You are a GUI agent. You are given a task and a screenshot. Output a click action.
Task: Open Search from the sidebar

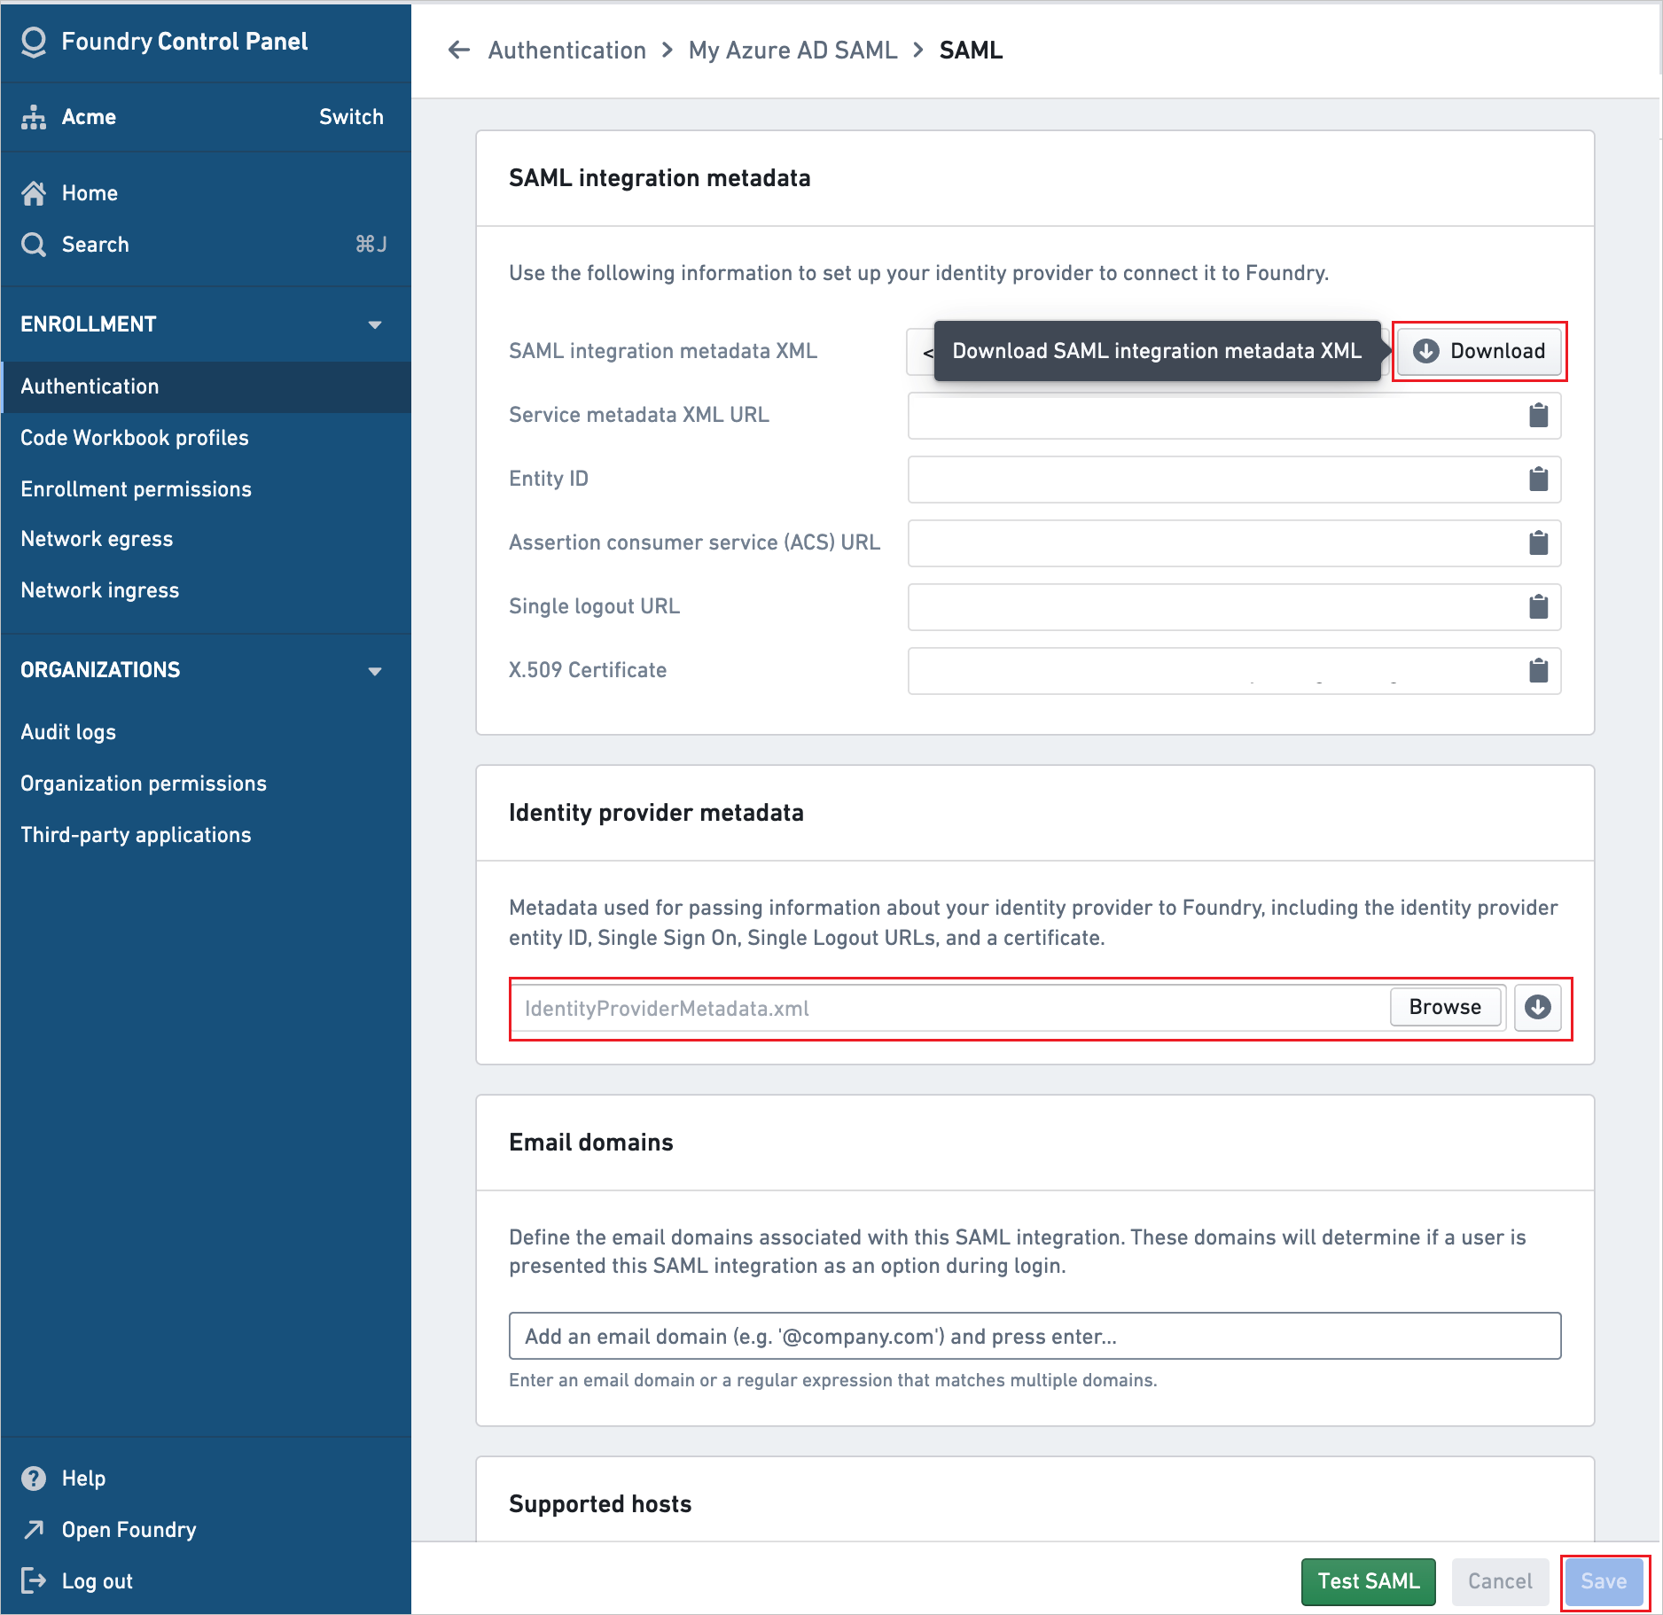[x=95, y=245]
